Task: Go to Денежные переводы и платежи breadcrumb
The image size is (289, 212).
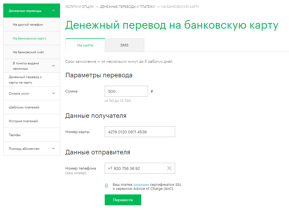Action: 127,7
